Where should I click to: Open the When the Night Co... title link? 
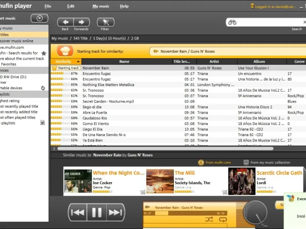click(x=119, y=173)
